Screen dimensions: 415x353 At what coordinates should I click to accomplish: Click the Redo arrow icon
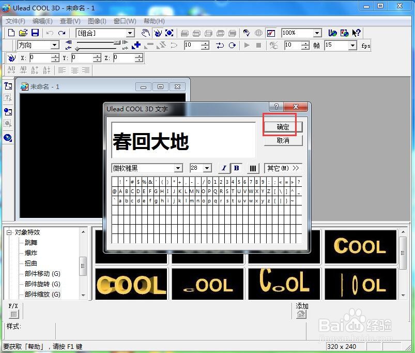[x=62, y=33]
